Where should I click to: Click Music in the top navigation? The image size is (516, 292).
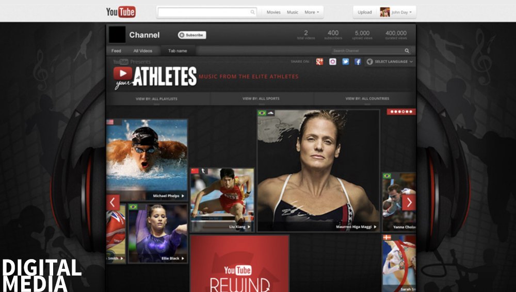pyautogui.click(x=292, y=12)
